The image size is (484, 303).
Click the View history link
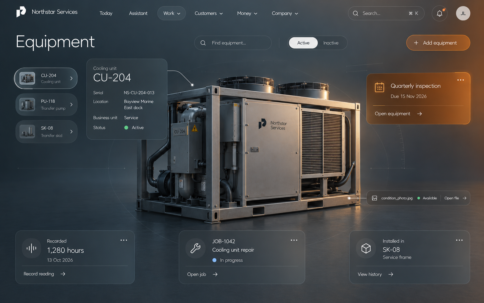tap(375, 274)
